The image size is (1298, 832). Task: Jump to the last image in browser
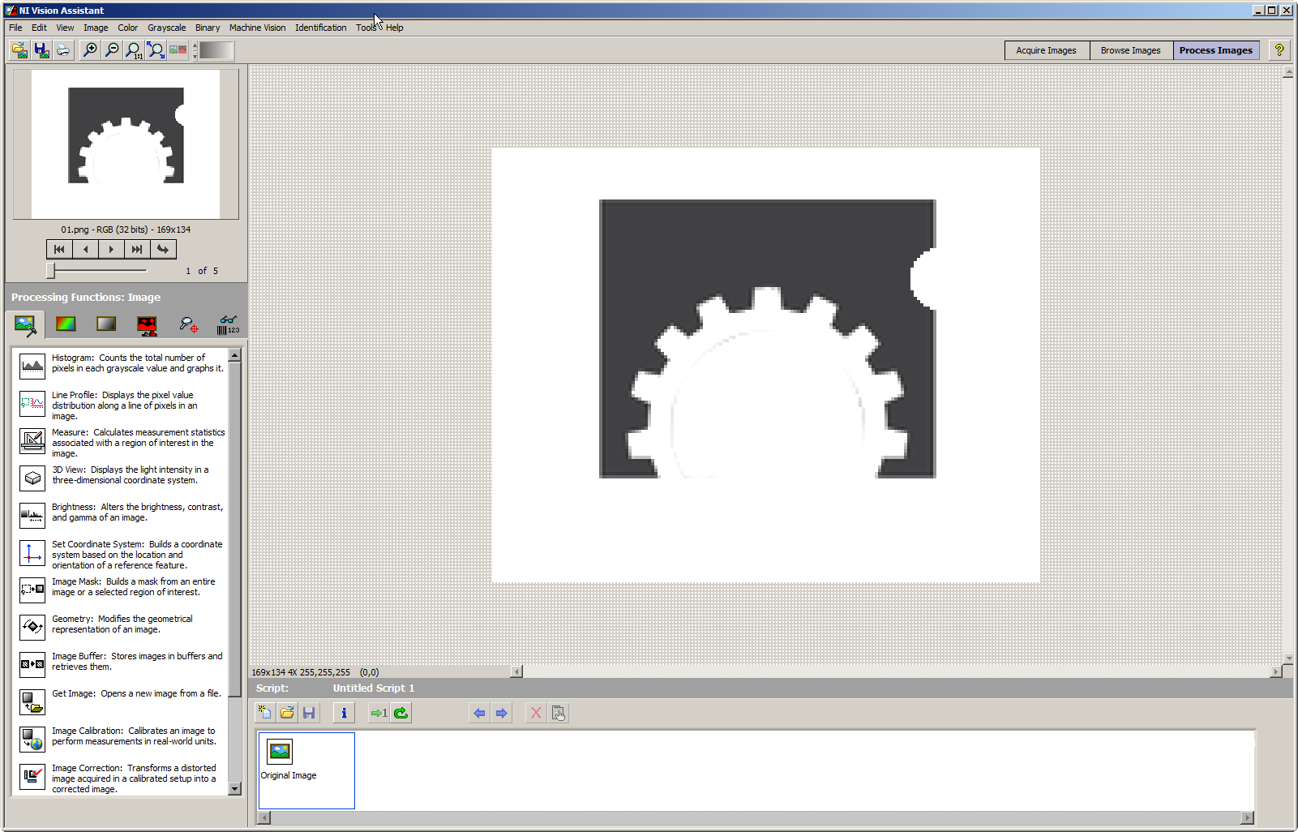[137, 249]
